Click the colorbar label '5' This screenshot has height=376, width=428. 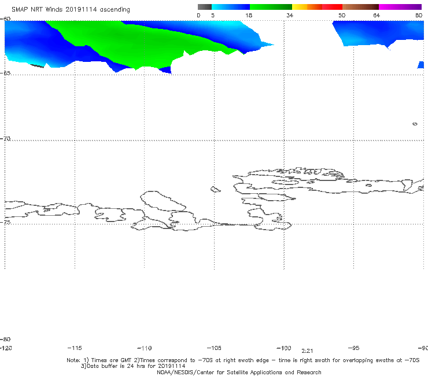coord(213,16)
